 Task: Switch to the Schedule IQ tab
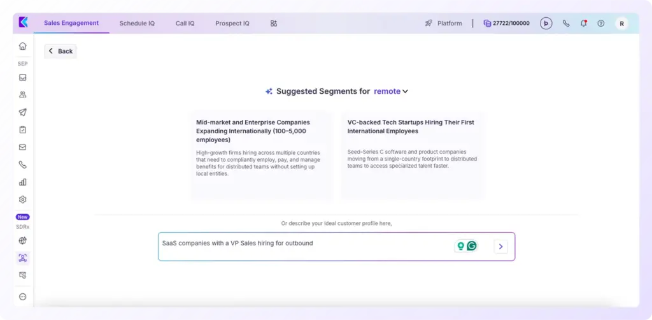(x=137, y=24)
